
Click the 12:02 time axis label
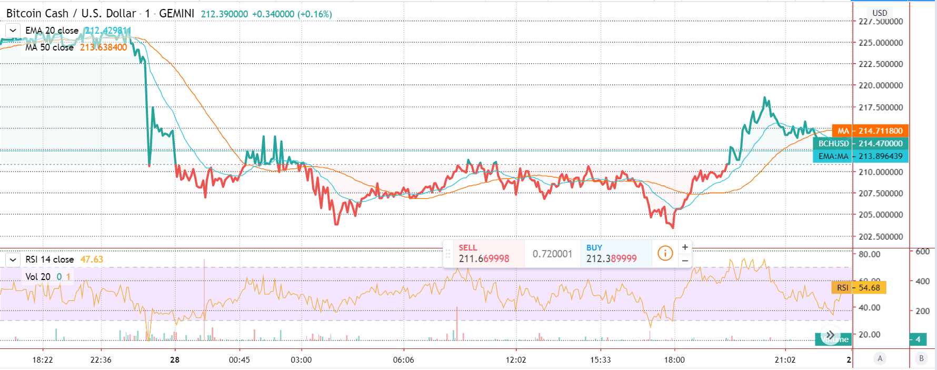(516, 360)
